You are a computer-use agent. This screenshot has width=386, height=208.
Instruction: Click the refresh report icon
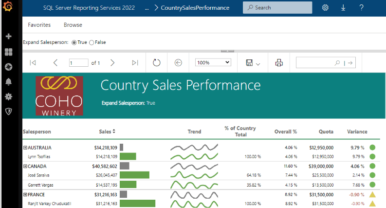point(156,63)
